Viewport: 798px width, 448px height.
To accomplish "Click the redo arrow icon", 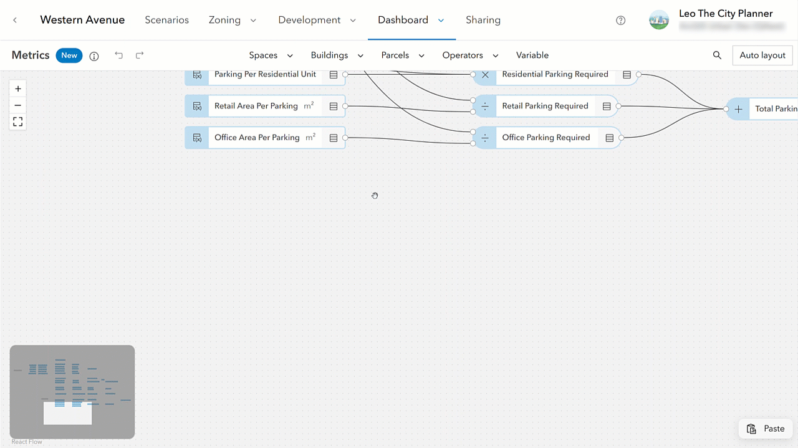I will (x=139, y=55).
